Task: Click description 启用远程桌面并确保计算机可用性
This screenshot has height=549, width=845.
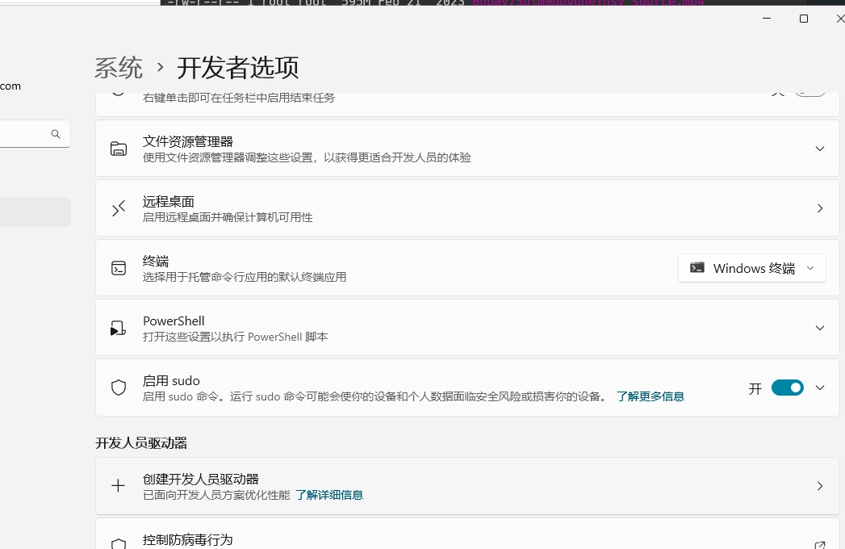Action: point(228,217)
